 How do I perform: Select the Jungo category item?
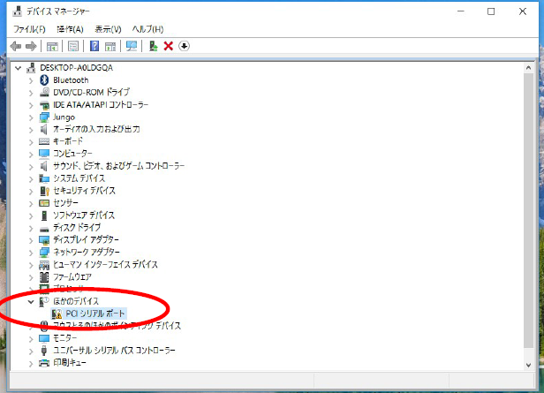click(x=64, y=117)
